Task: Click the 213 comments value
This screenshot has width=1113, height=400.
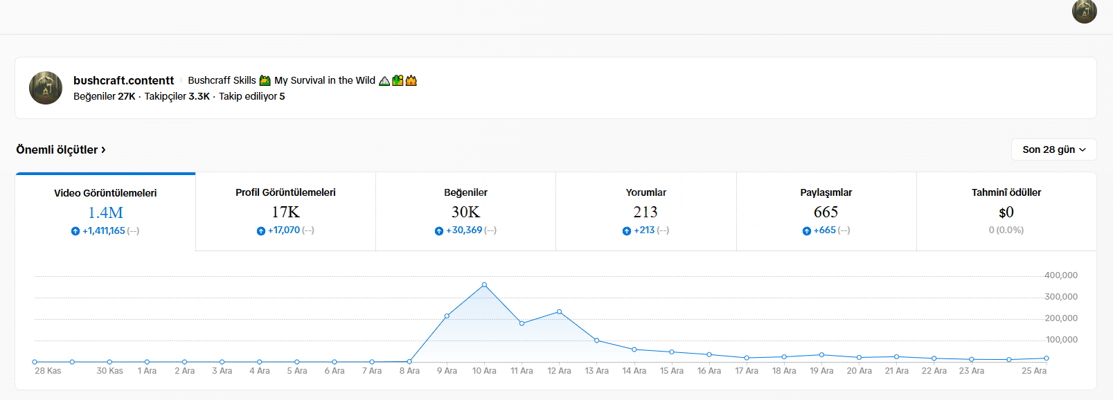Action: (645, 212)
